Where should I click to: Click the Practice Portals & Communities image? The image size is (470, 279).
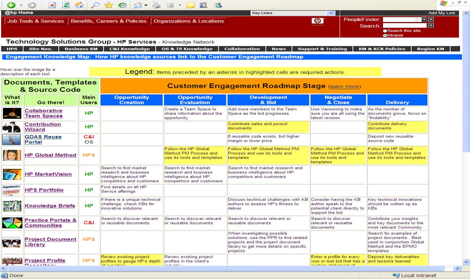coord(12,223)
